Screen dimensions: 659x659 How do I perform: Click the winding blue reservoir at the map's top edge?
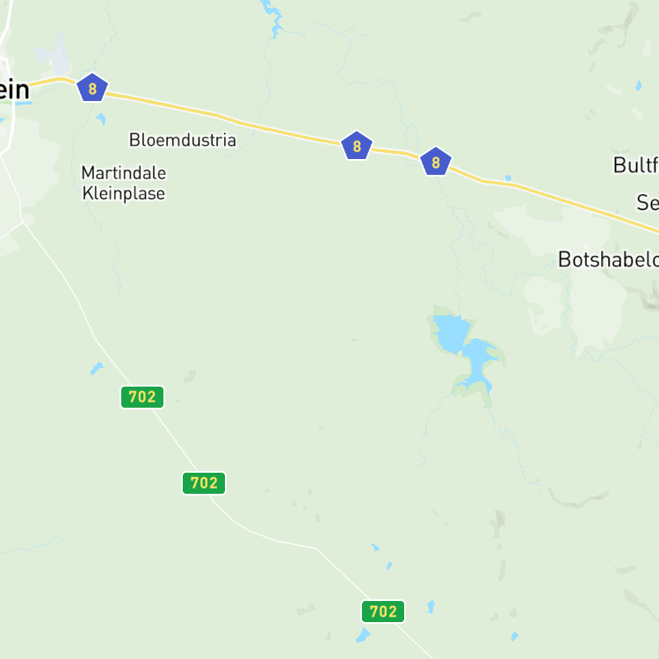tap(273, 18)
